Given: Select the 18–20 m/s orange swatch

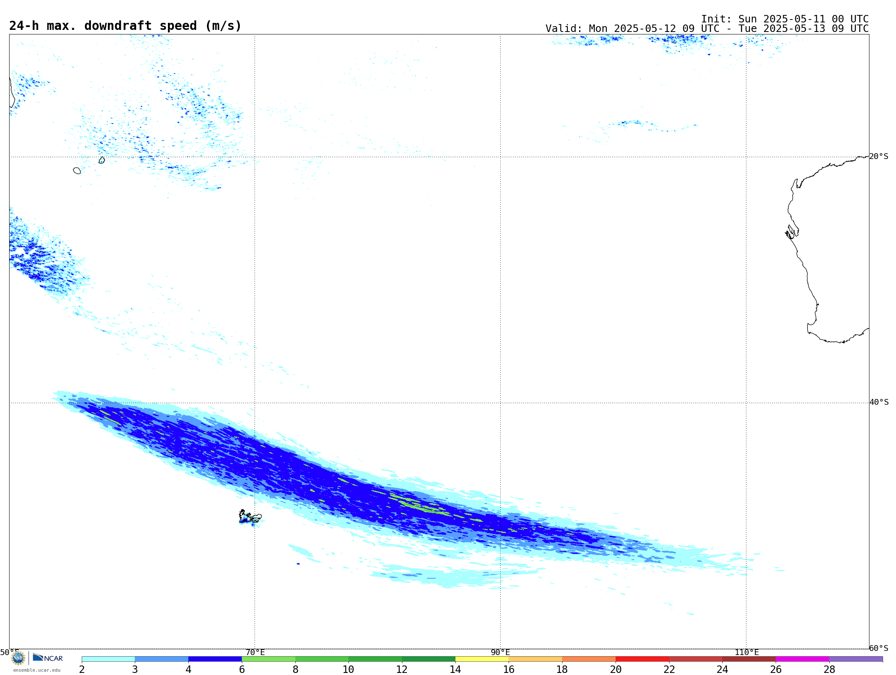Looking at the screenshot, I should [589, 659].
